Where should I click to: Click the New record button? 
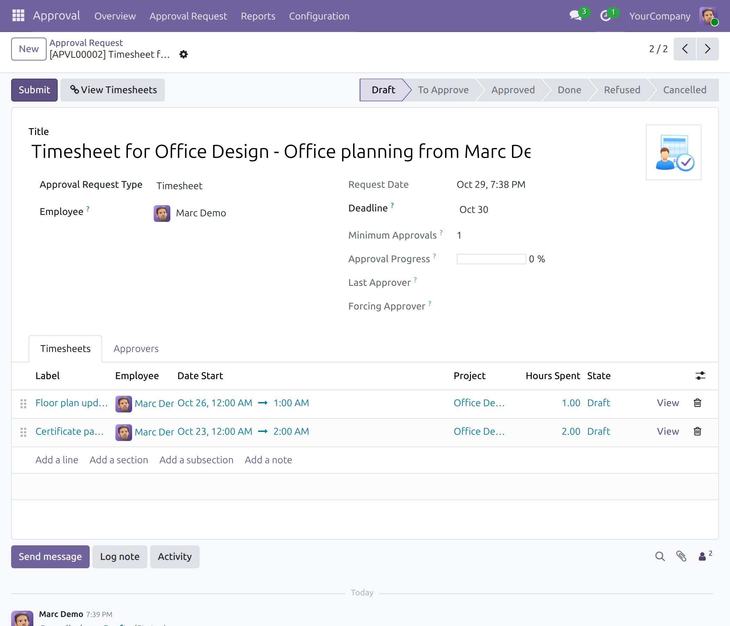point(29,49)
